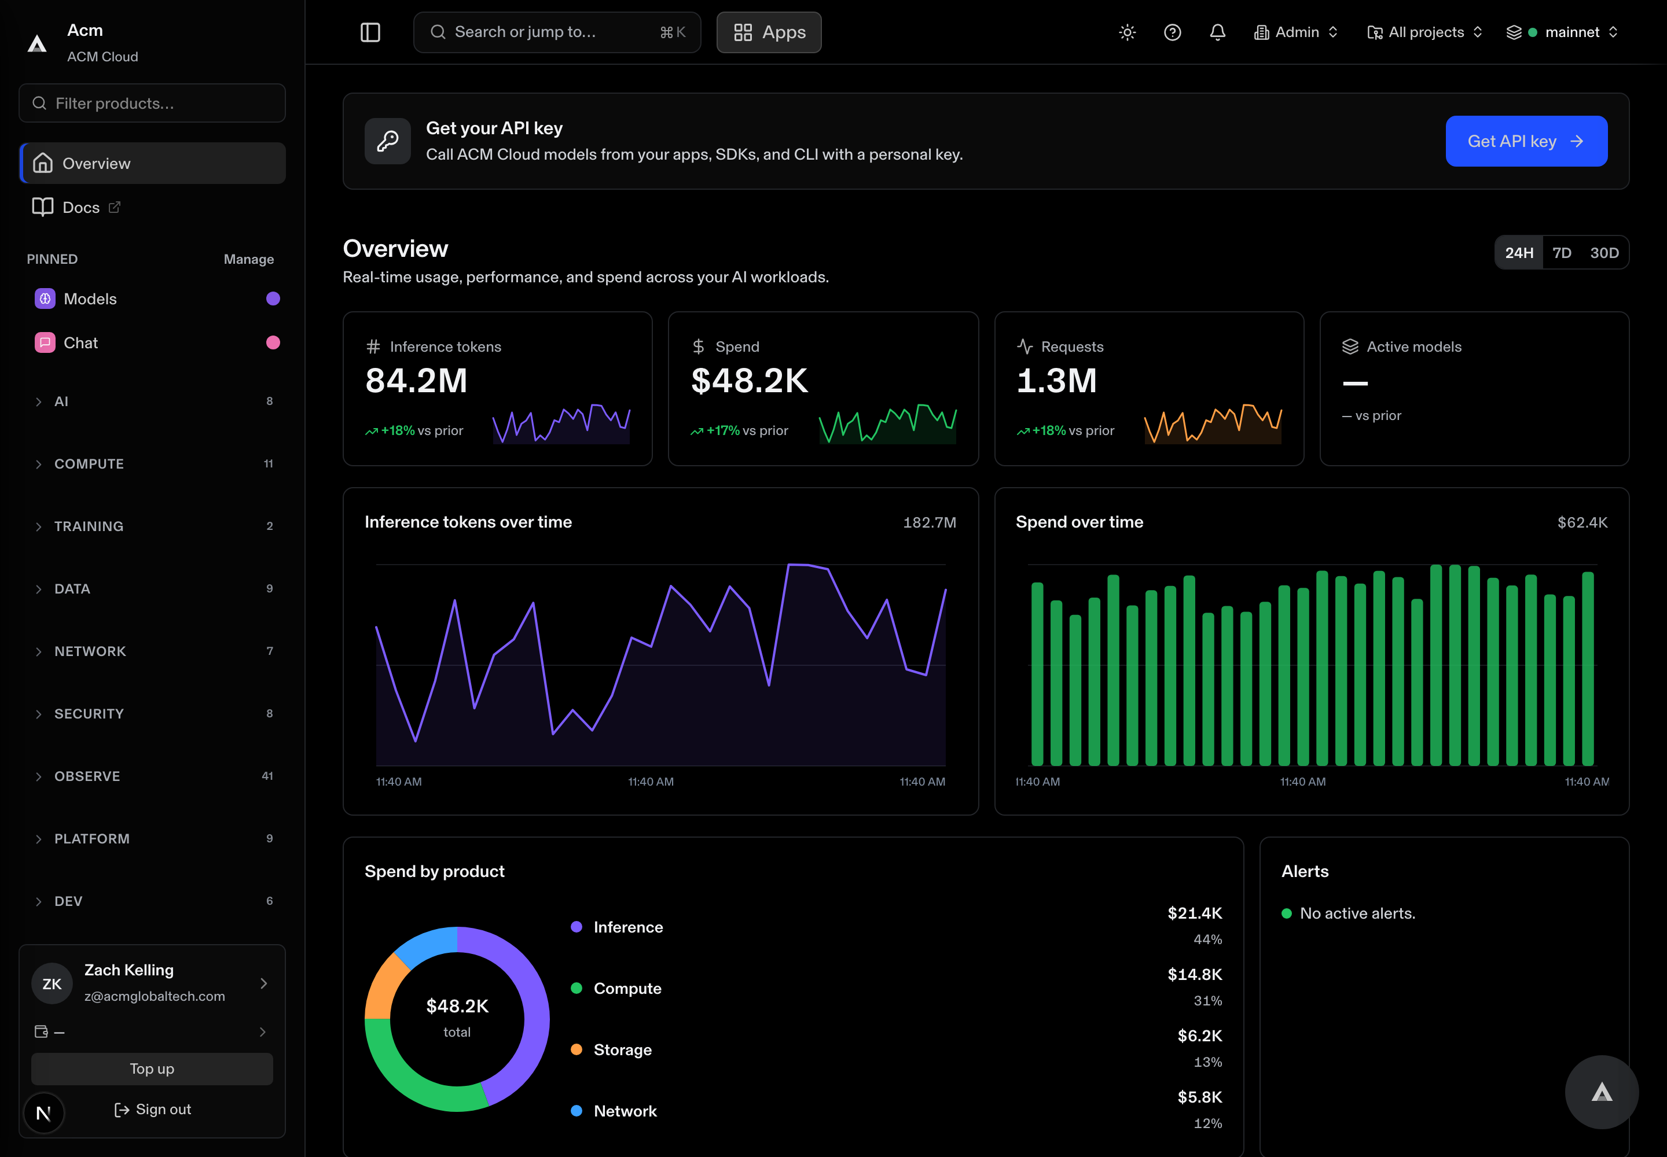Image resolution: width=1667 pixels, height=1157 pixels.
Task: Click the Sign out arrow icon
Action: point(122,1109)
